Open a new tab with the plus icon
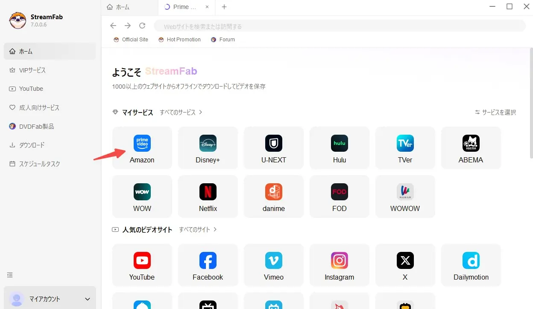This screenshot has height=309, width=533. (x=224, y=7)
